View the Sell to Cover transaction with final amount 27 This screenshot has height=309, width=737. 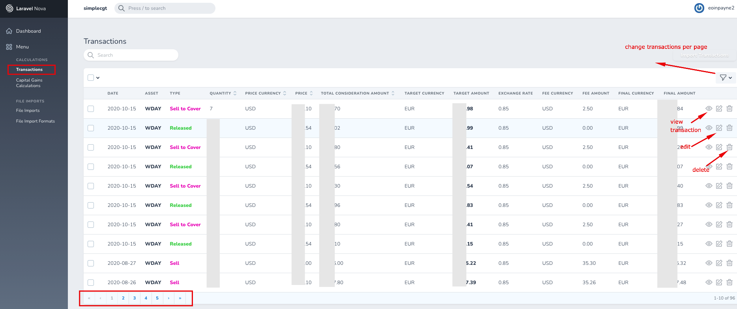coord(709,225)
